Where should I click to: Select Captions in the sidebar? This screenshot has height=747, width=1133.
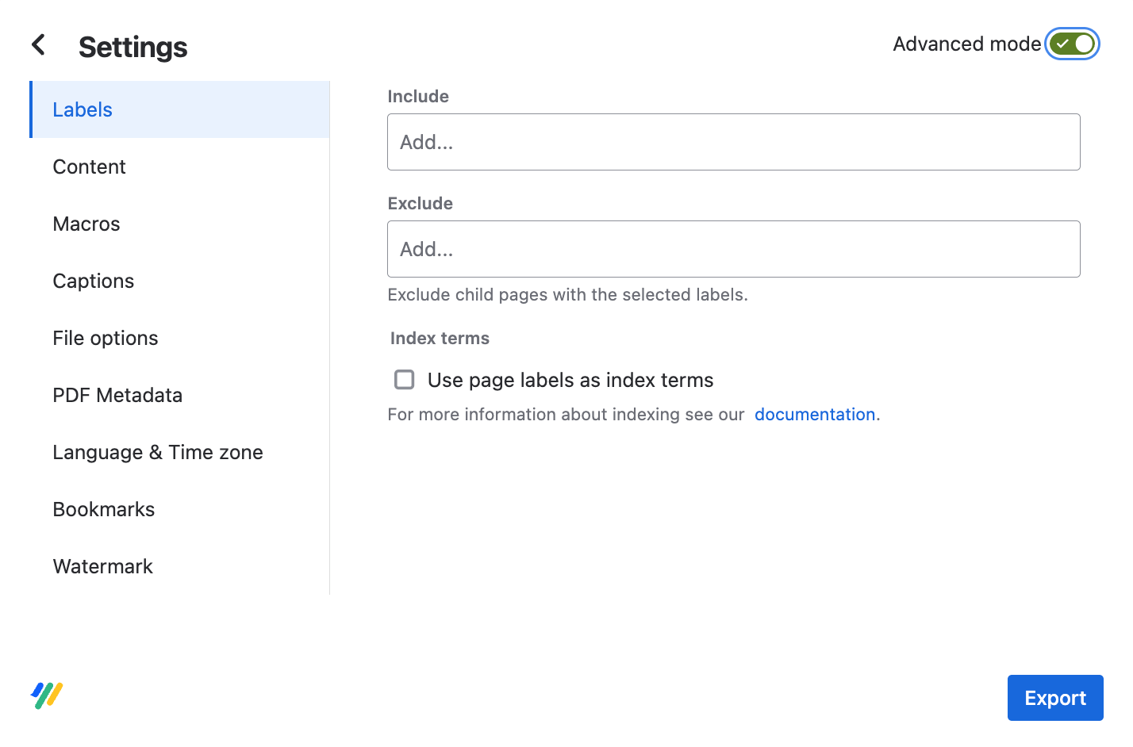(x=179, y=281)
